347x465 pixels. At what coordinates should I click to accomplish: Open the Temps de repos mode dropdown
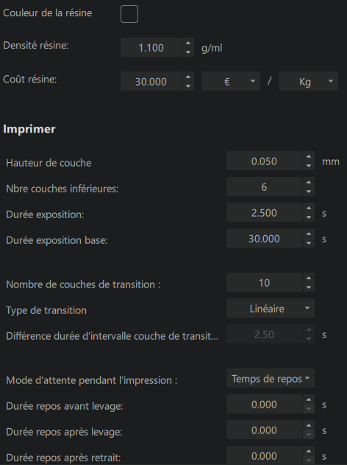click(271, 378)
